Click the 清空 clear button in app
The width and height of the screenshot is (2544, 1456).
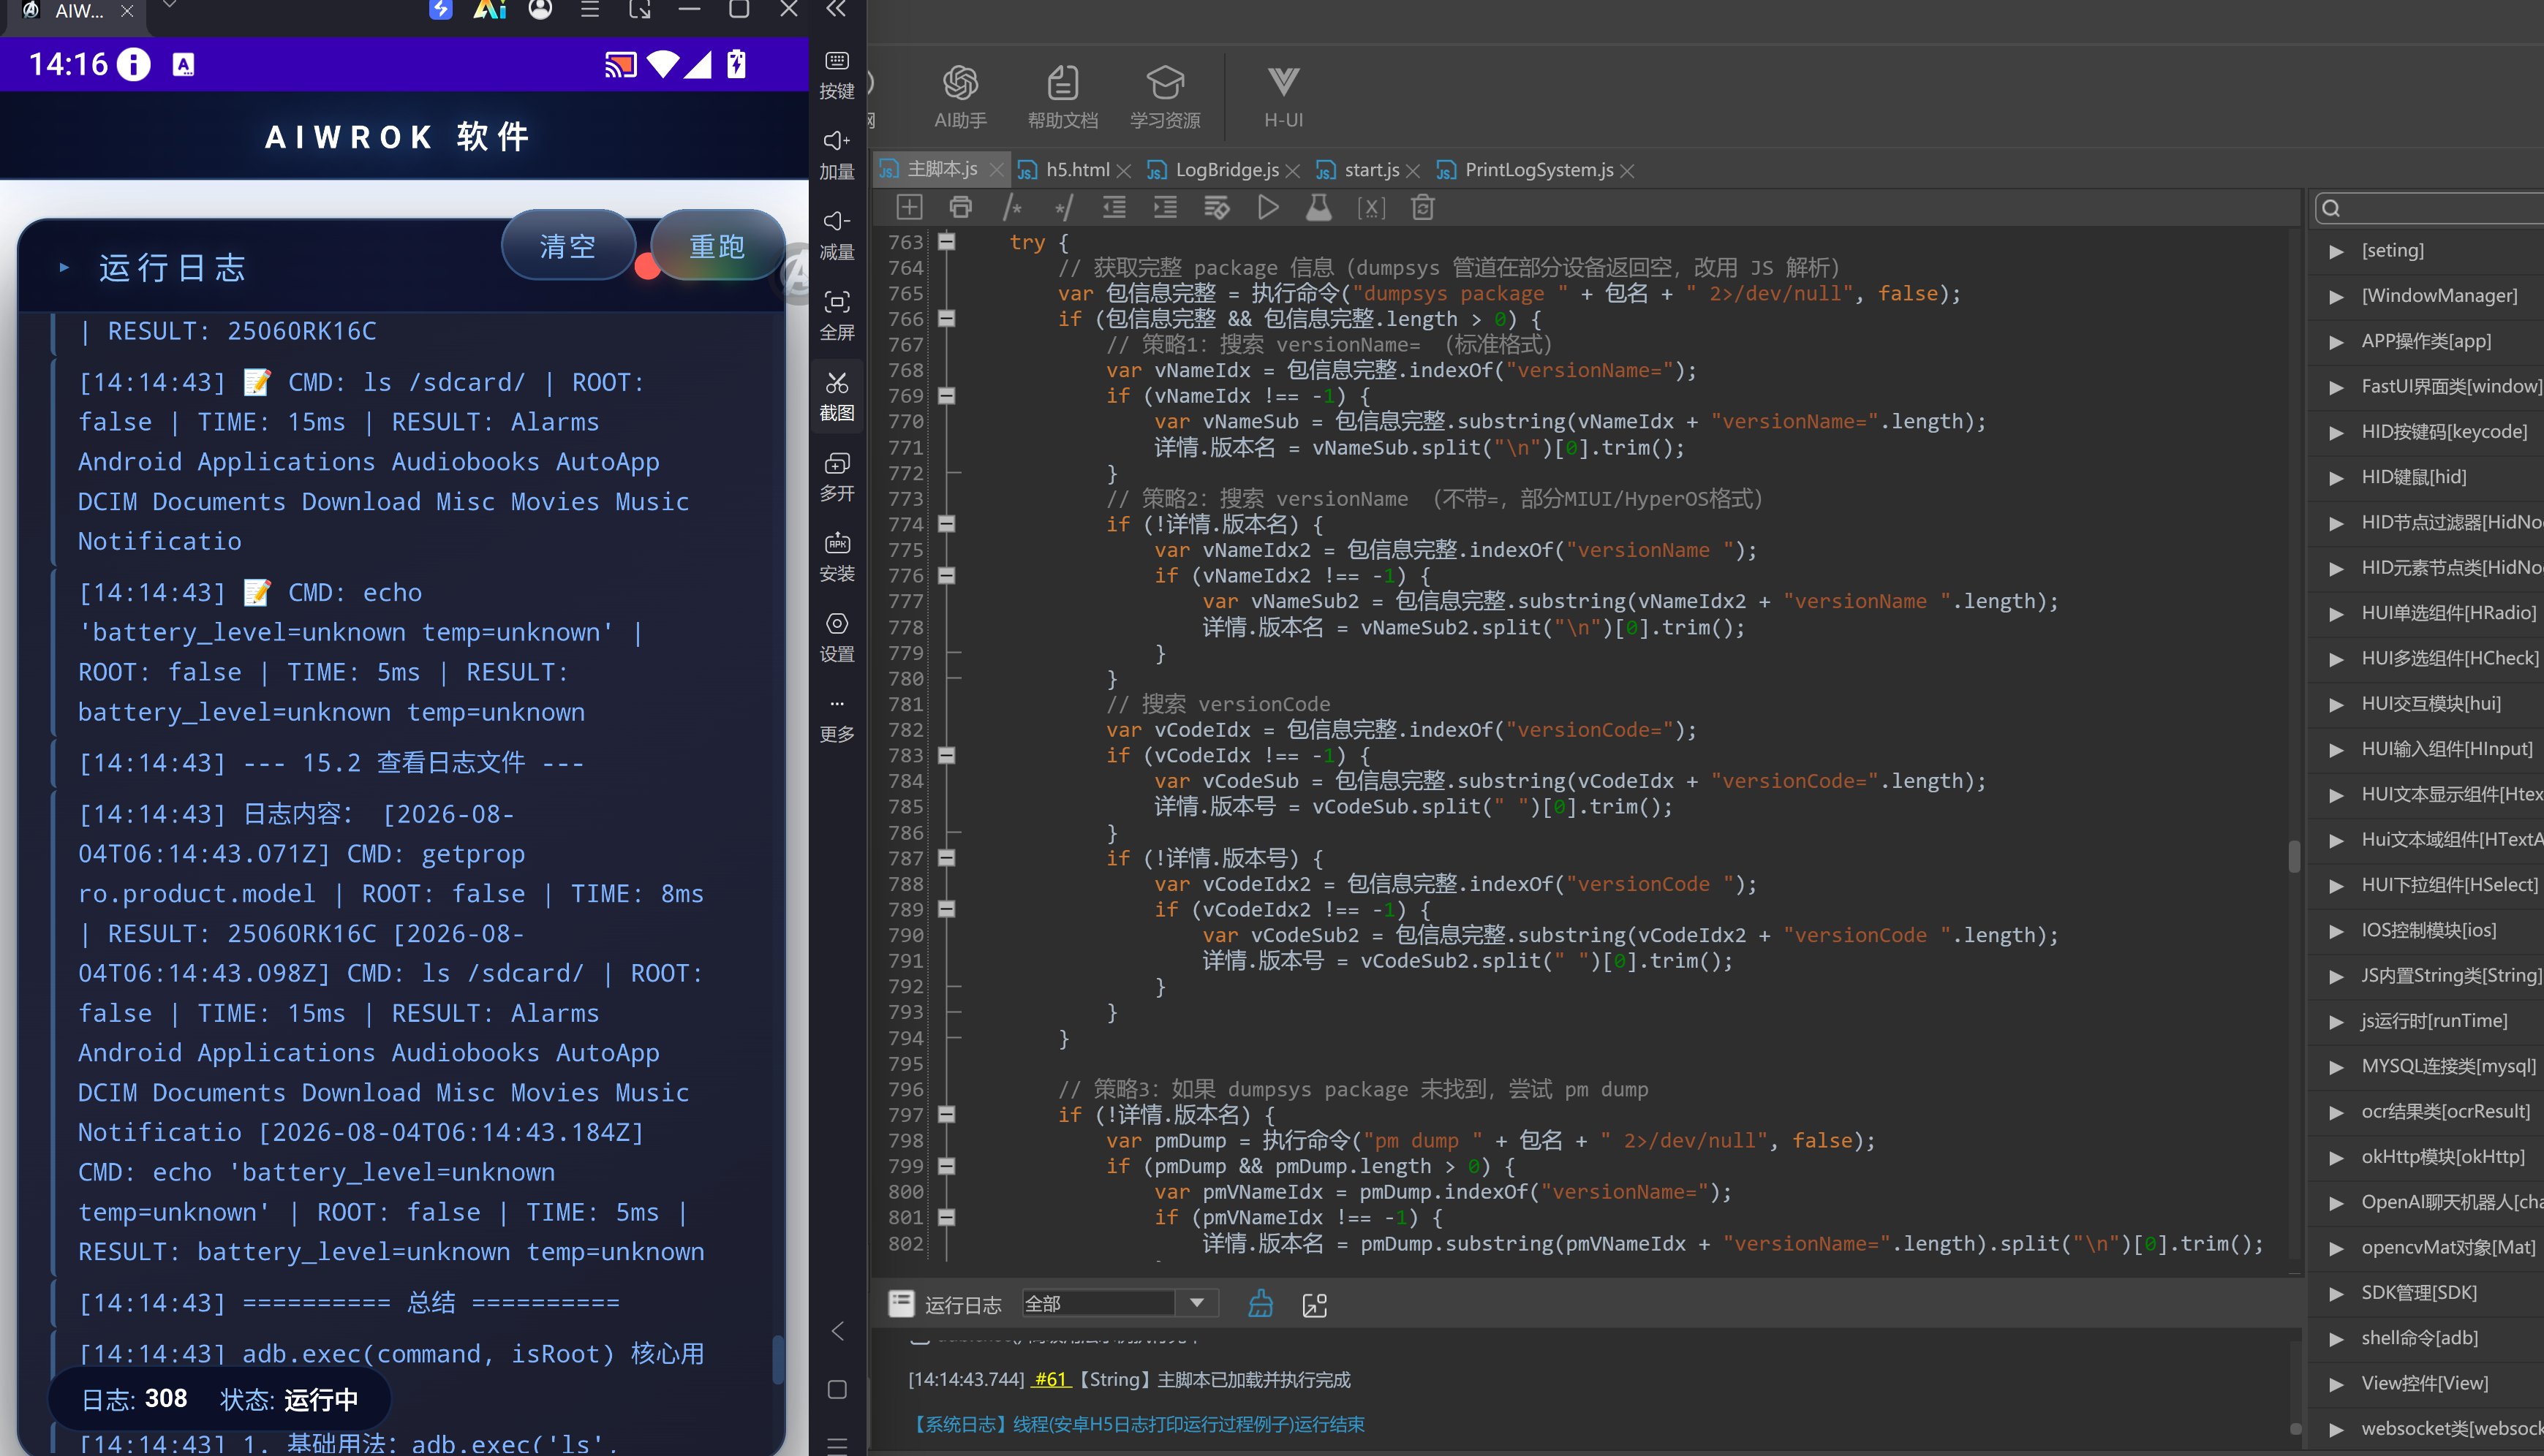tap(568, 245)
